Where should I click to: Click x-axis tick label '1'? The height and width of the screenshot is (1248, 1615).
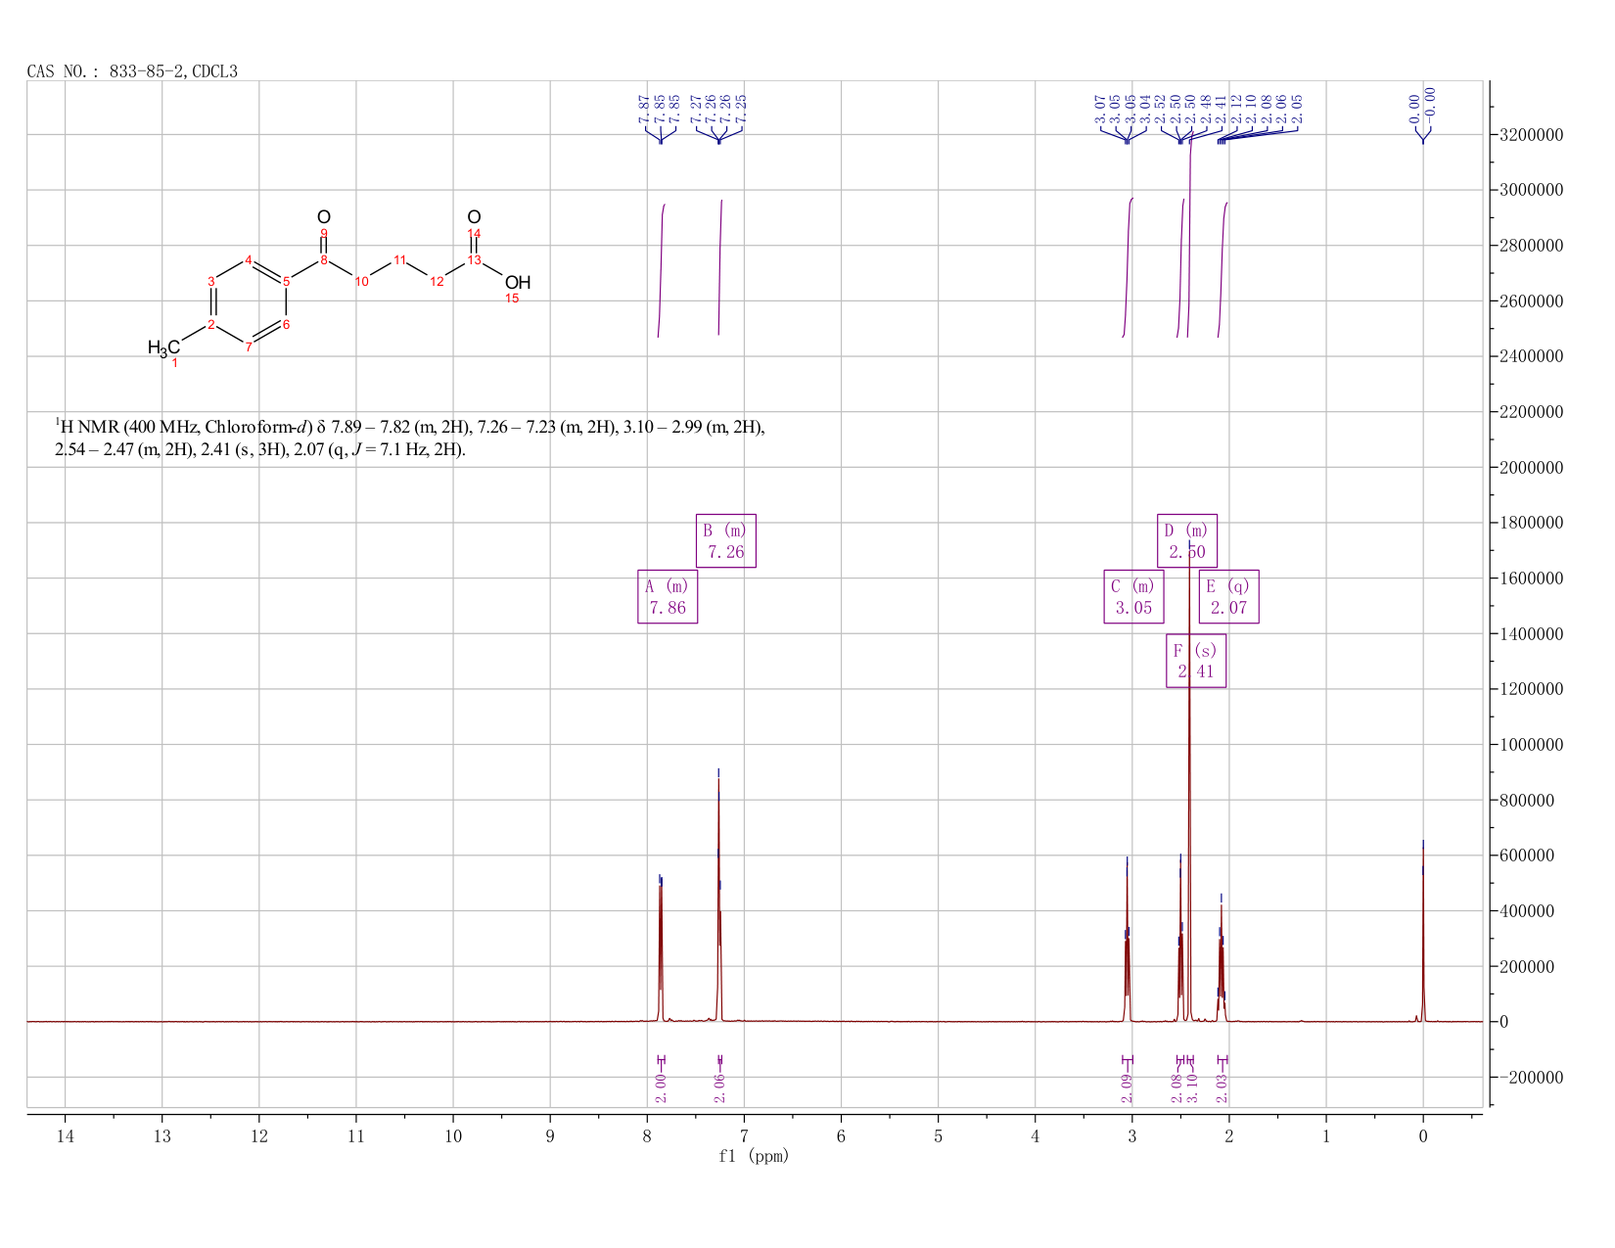[x=1325, y=1135]
